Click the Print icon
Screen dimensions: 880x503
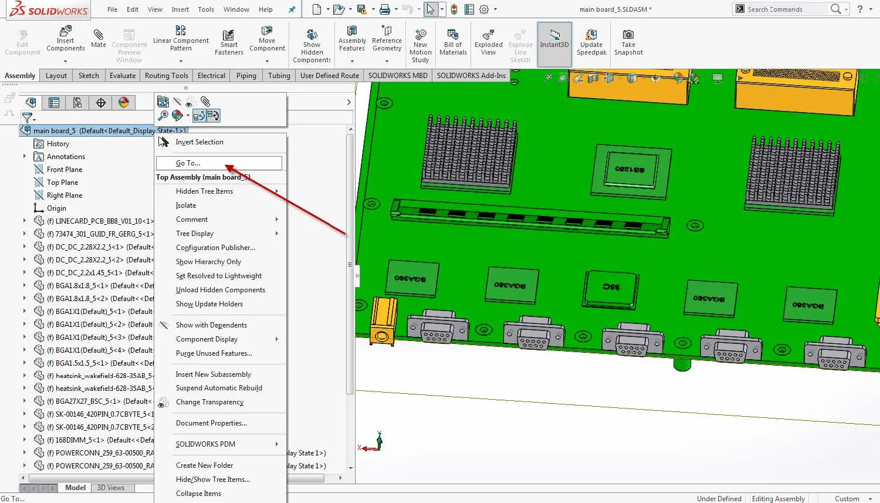(384, 9)
